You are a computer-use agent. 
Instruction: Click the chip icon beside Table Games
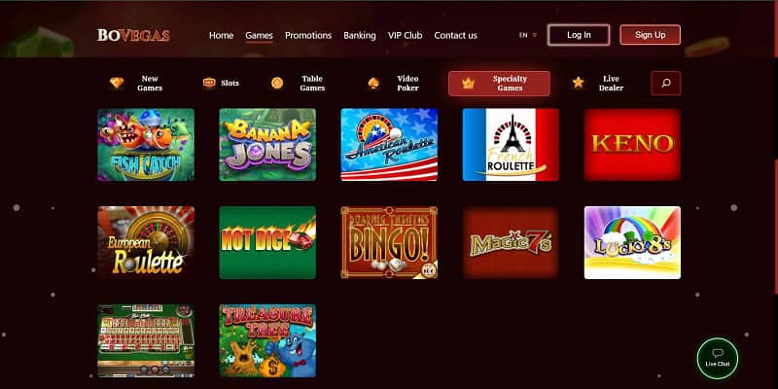point(277,83)
